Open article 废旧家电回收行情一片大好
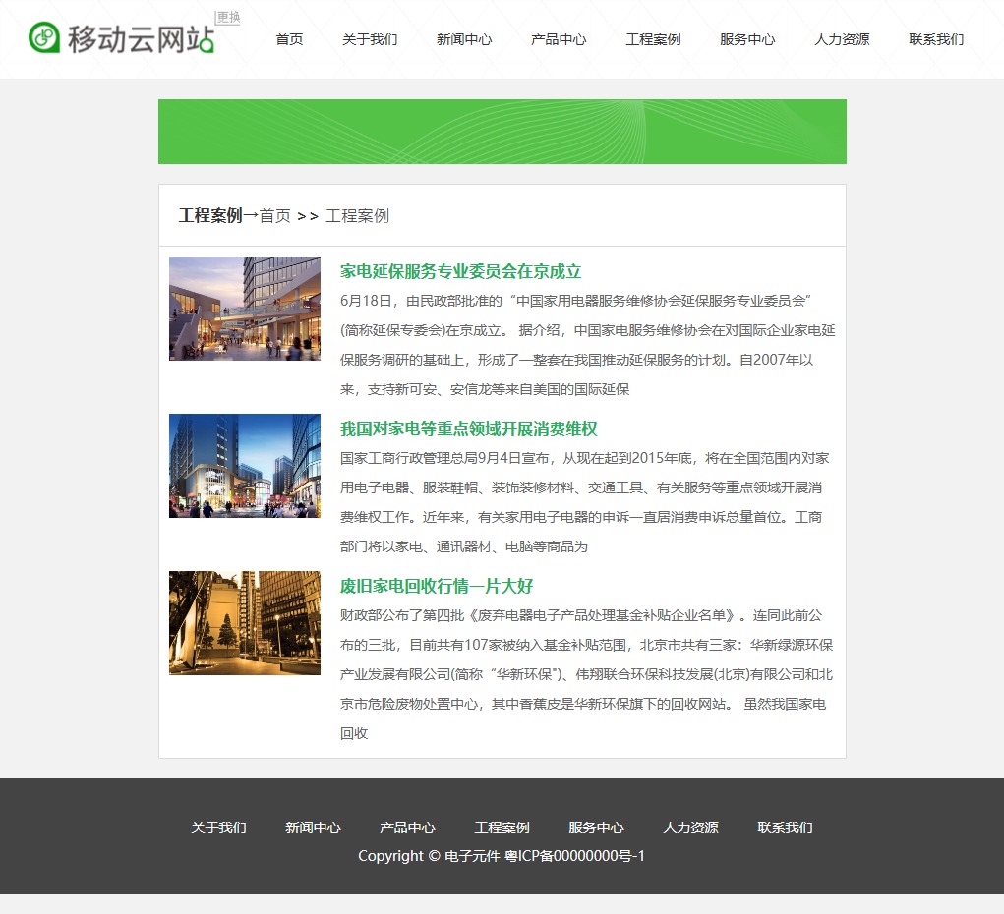 [436, 587]
